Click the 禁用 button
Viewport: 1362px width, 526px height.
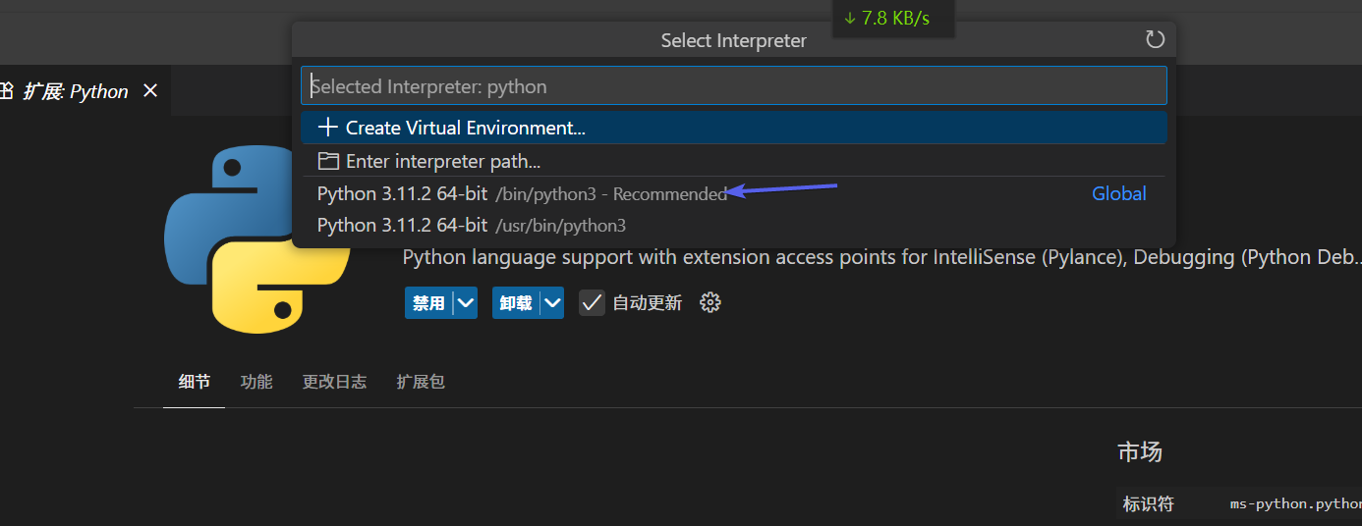click(x=428, y=302)
